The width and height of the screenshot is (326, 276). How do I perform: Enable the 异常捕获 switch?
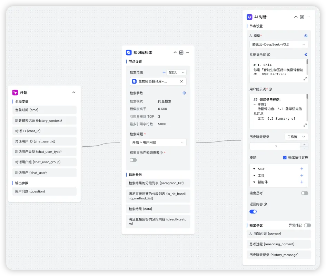click(x=307, y=226)
